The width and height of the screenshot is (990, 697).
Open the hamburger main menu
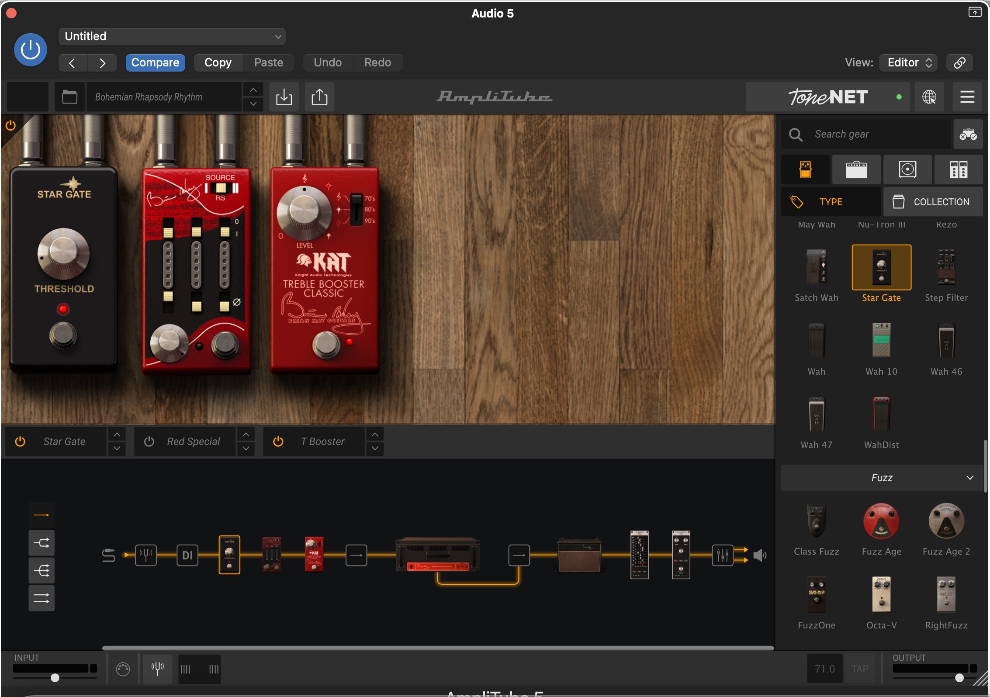pos(967,97)
